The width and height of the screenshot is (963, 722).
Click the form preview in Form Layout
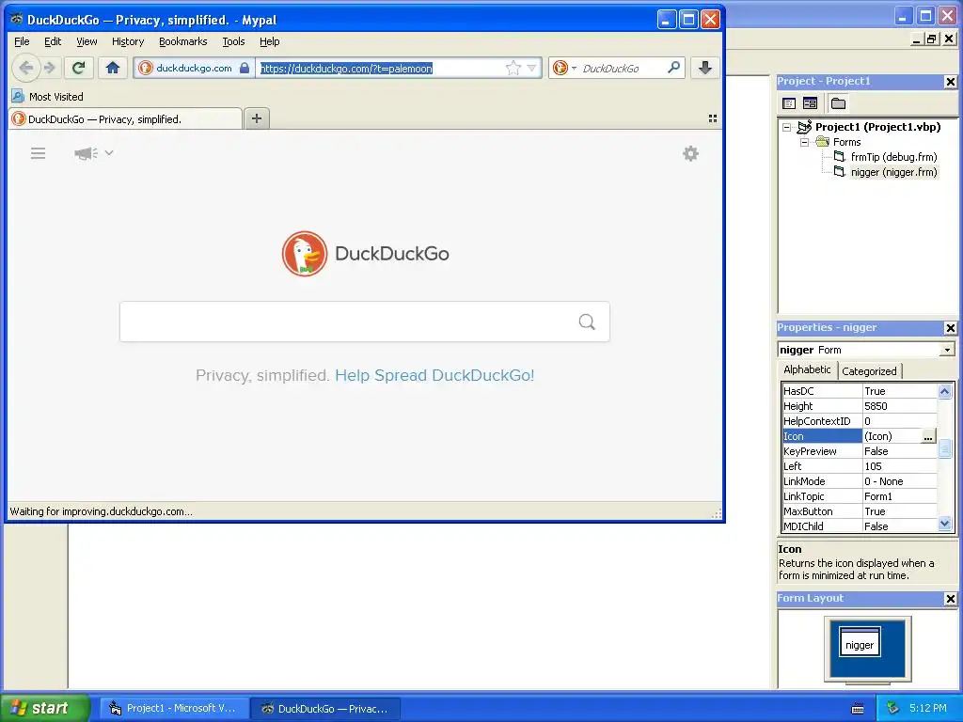[x=860, y=641]
